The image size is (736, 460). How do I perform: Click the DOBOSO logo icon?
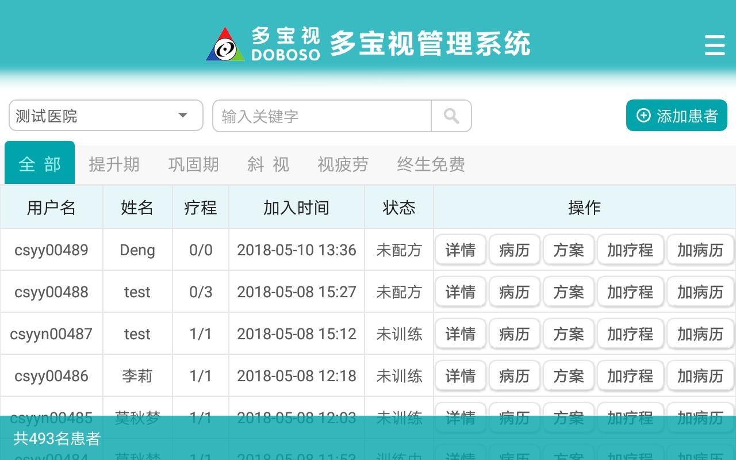[225, 45]
